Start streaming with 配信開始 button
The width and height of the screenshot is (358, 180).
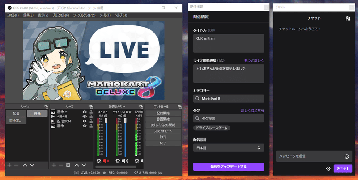163,113
